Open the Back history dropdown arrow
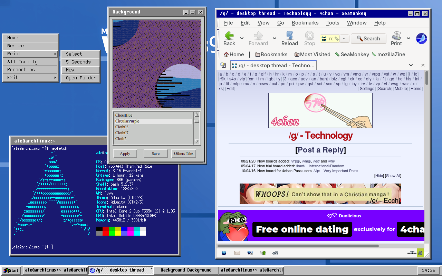This screenshot has width=442, height=276. point(242,38)
